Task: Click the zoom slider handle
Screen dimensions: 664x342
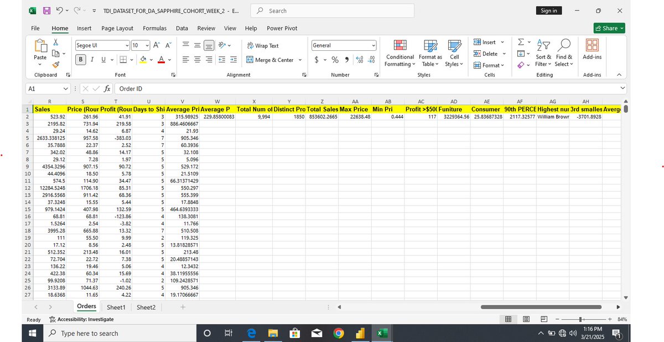Action: pos(580,319)
